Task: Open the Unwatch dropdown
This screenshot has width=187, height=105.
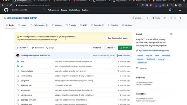Action: (x=138, y=18)
